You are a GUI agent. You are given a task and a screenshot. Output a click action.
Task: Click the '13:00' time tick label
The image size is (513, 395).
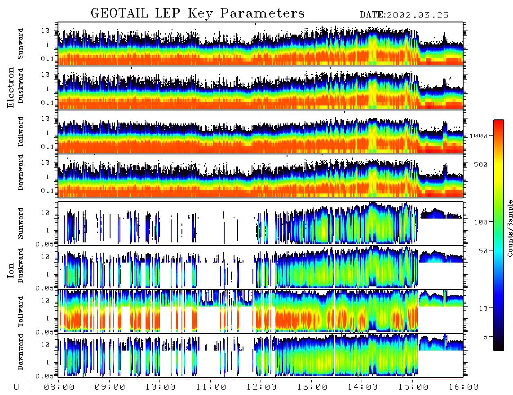click(312, 387)
